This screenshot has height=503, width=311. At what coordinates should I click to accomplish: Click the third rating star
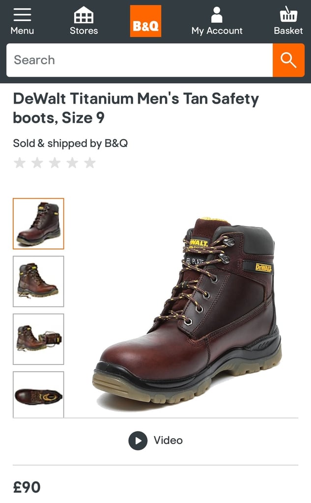pyautogui.click(x=55, y=163)
